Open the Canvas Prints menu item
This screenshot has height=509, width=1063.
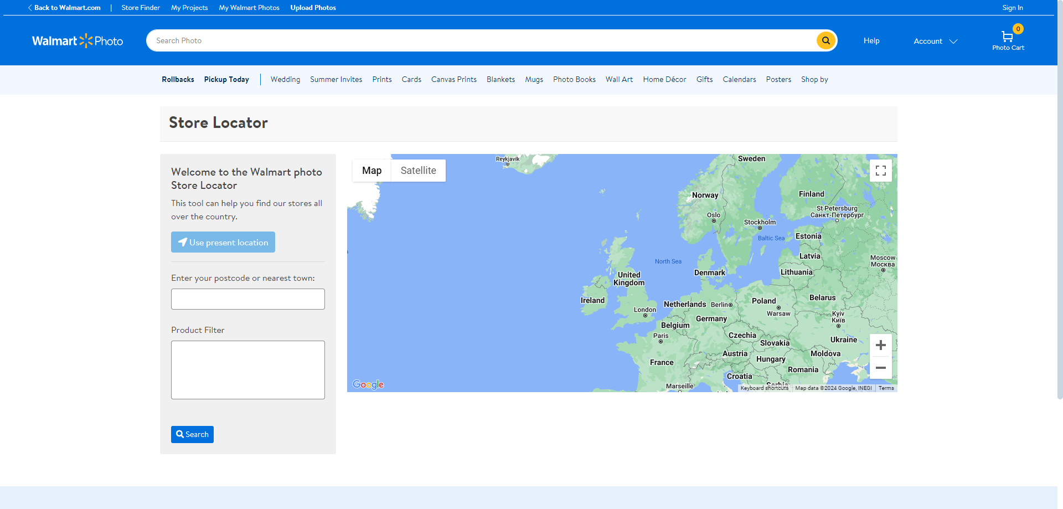(x=453, y=80)
